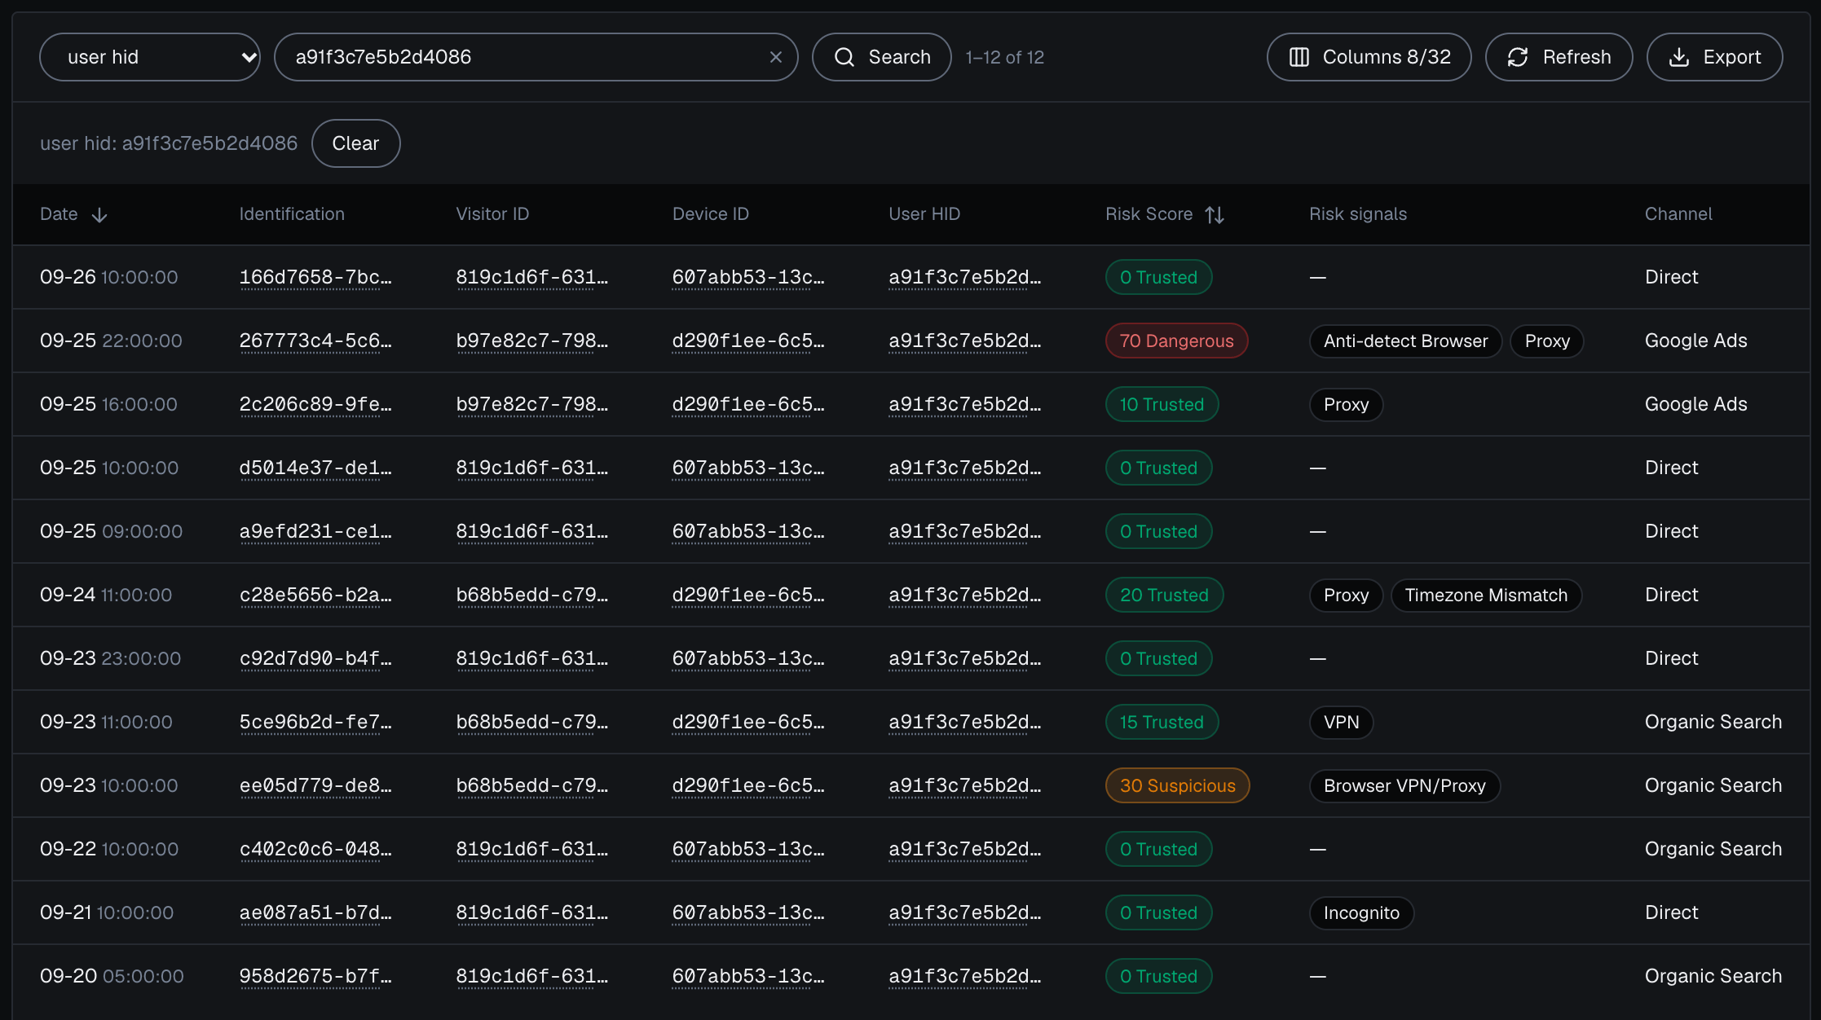This screenshot has width=1821, height=1020.
Task: Click the 30 Suspicious risk badge
Action: tap(1177, 785)
